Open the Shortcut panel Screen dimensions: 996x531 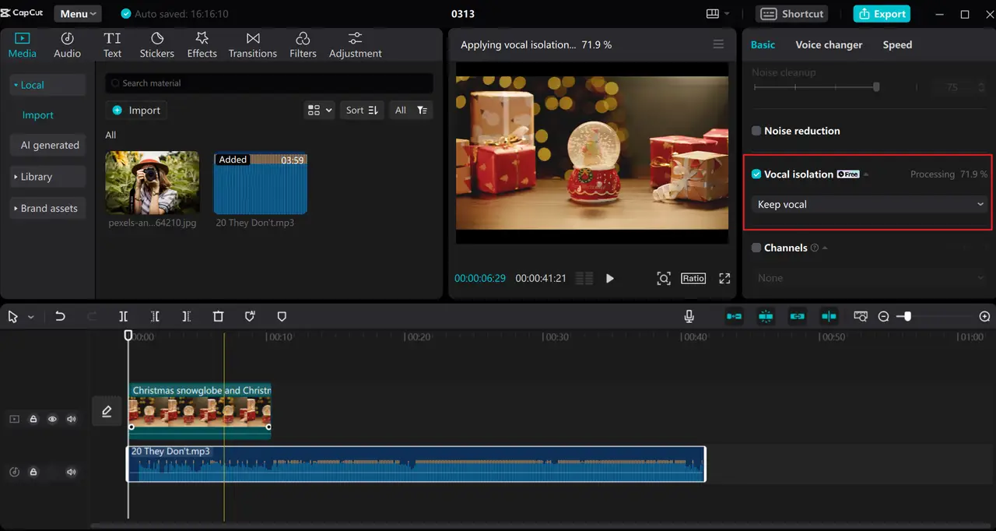coord(793,13)
